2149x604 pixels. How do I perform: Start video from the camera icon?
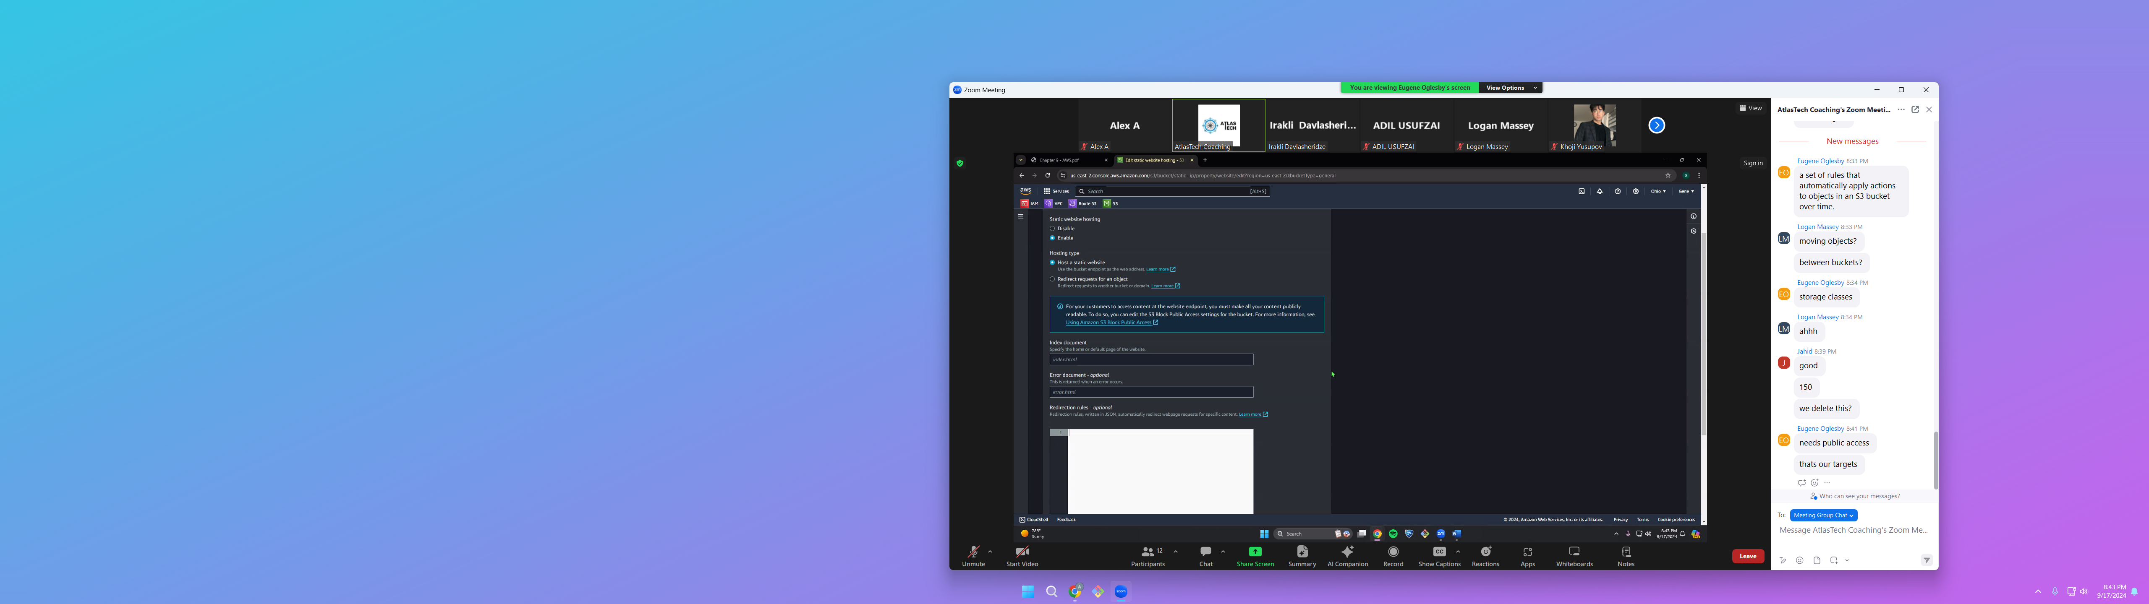tap(1022, 552)
